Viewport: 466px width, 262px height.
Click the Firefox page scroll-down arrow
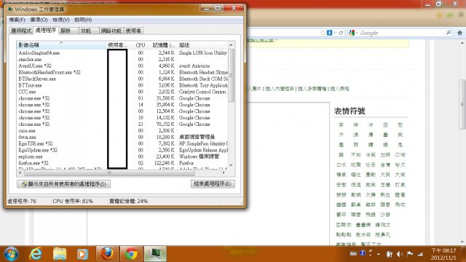tap(462, 242)
